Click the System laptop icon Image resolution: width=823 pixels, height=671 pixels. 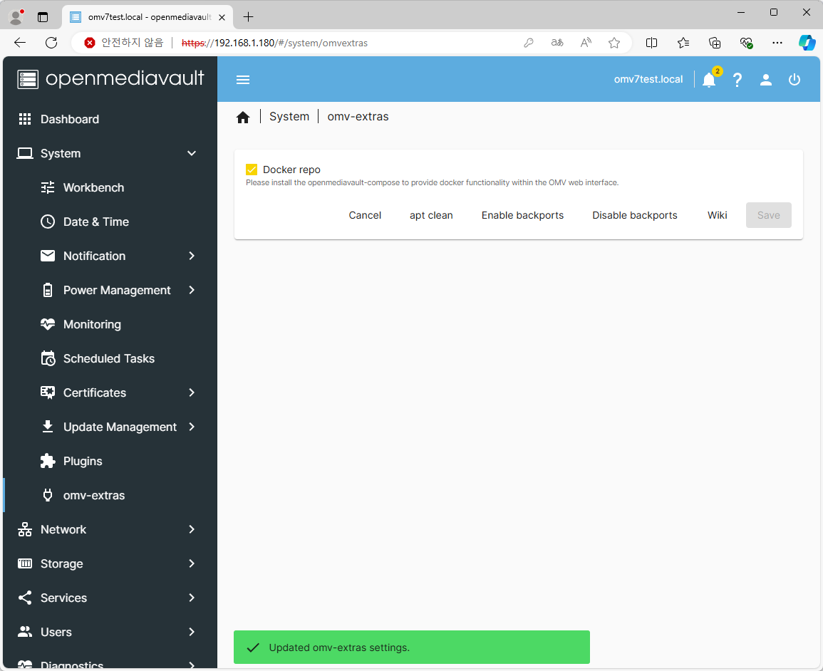coord(25,153)
